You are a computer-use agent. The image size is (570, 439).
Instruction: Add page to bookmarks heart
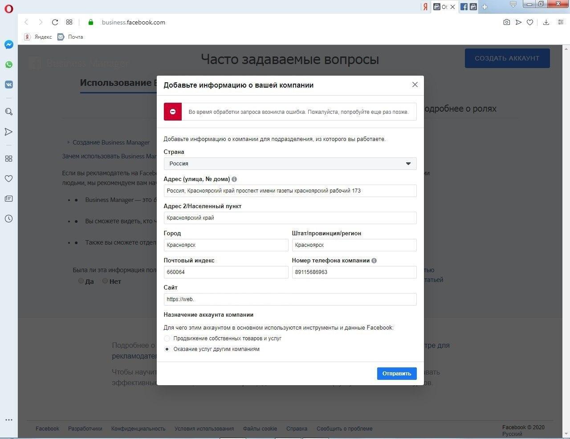pyautogui.click(x=530, y=22)
